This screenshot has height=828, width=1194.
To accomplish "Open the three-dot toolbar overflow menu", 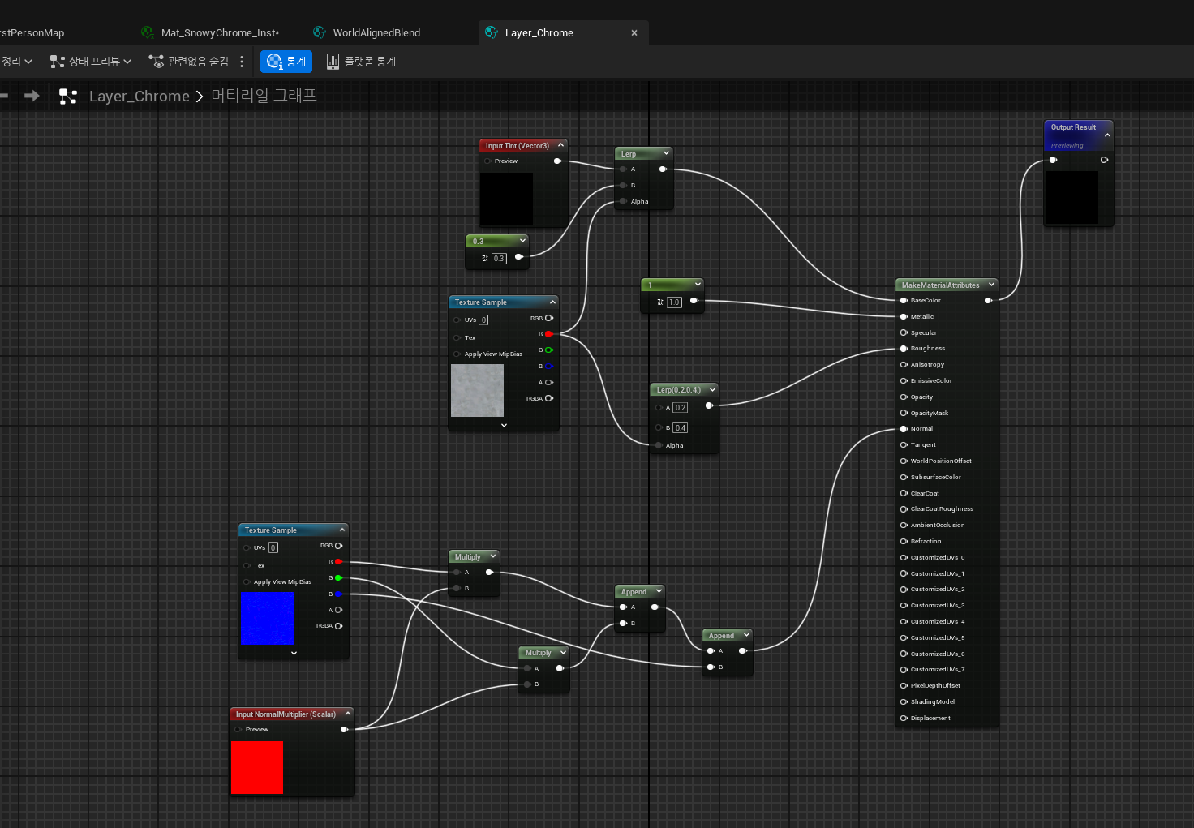I will (x=242, y=62).
